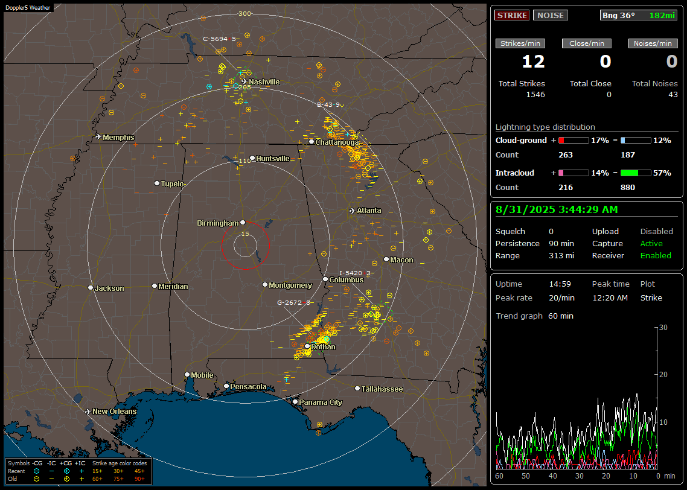Click the pink positive intracloud percentage bar
This screenshot has height=490, width=687.
[x=574, y=173]
